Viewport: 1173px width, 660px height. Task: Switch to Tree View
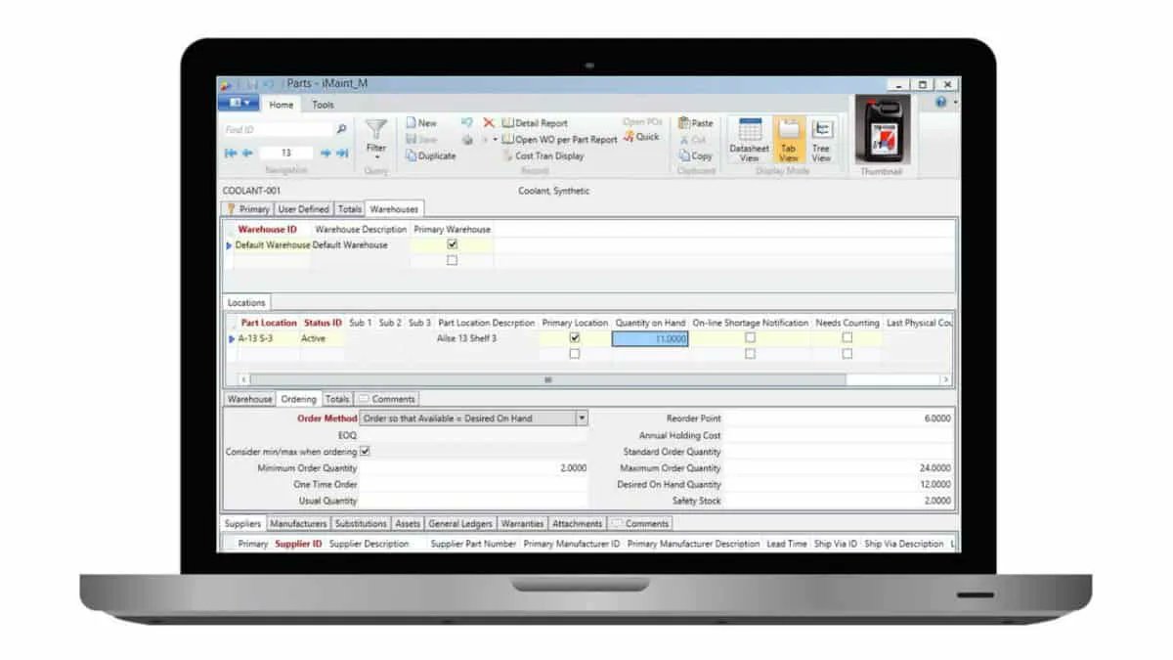(x=821, y=141)
